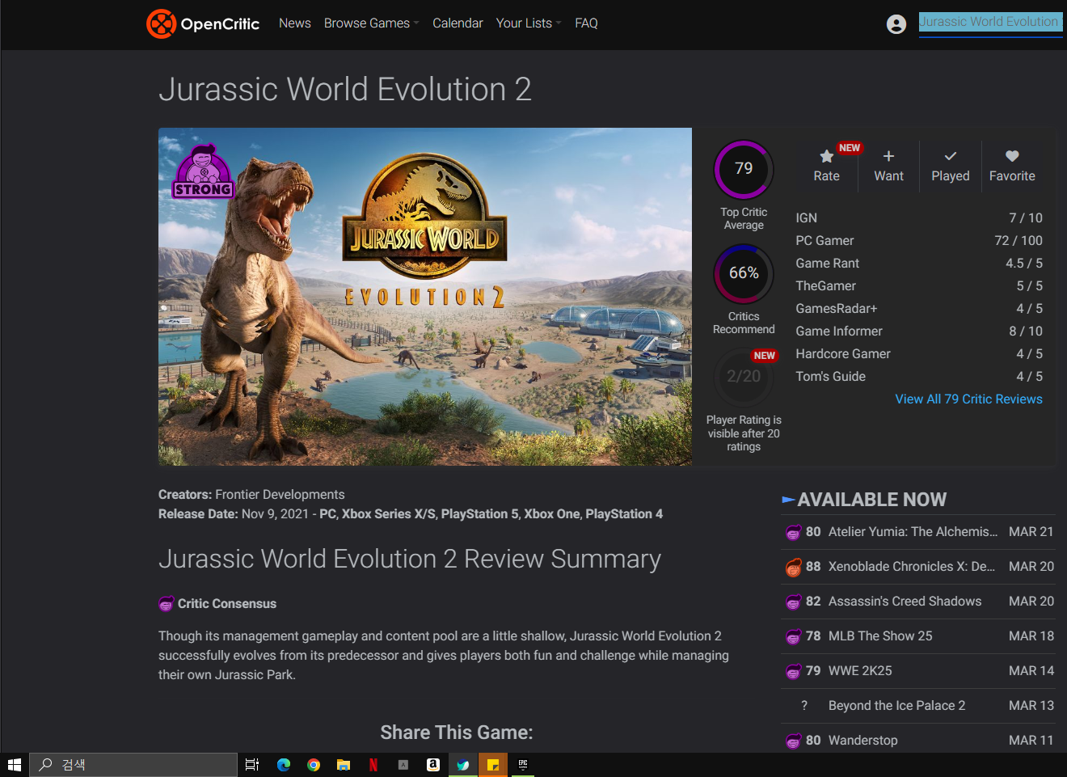This screenshot has height=777, width=1067.
Task: Click the PlayStation 4 platform link
Action: point(624,514)
